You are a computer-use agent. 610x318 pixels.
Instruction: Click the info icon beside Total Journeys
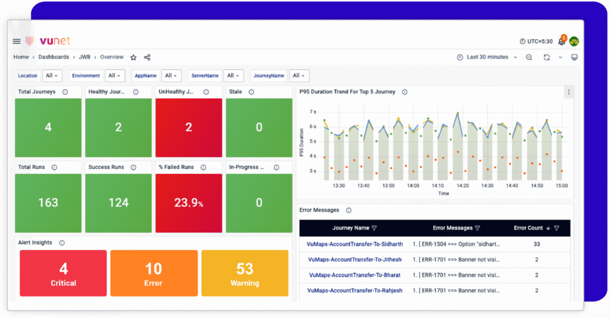65,92
